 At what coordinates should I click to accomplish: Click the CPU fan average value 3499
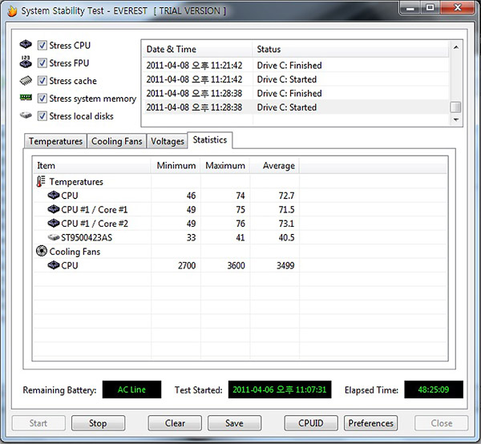click(x=285, y=265)
